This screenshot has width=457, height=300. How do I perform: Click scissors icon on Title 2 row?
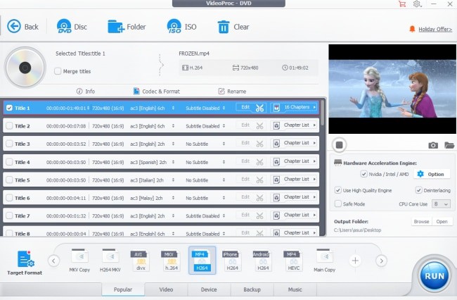259,126
